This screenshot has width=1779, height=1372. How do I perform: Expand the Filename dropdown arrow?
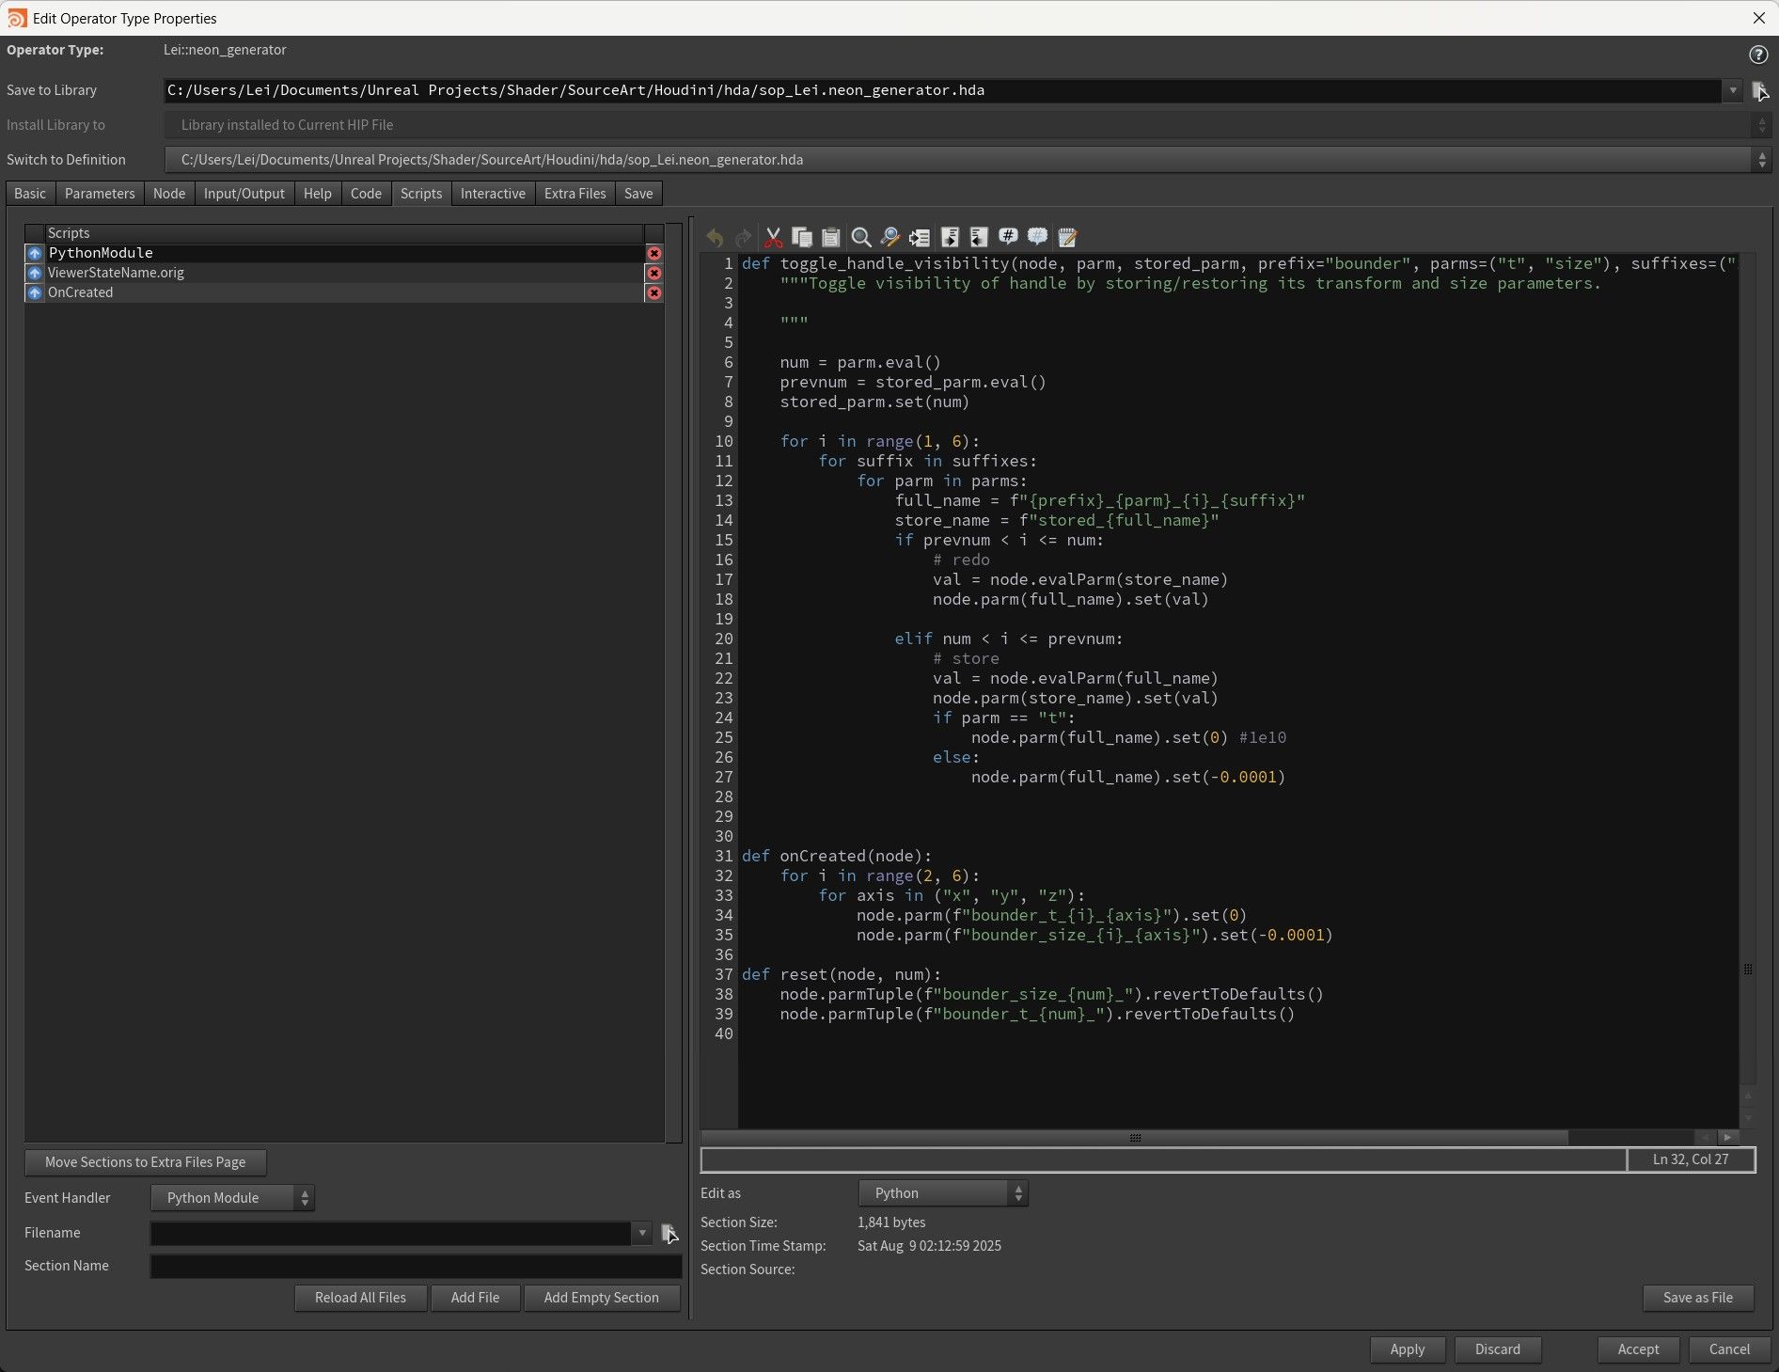point(642,1233)
